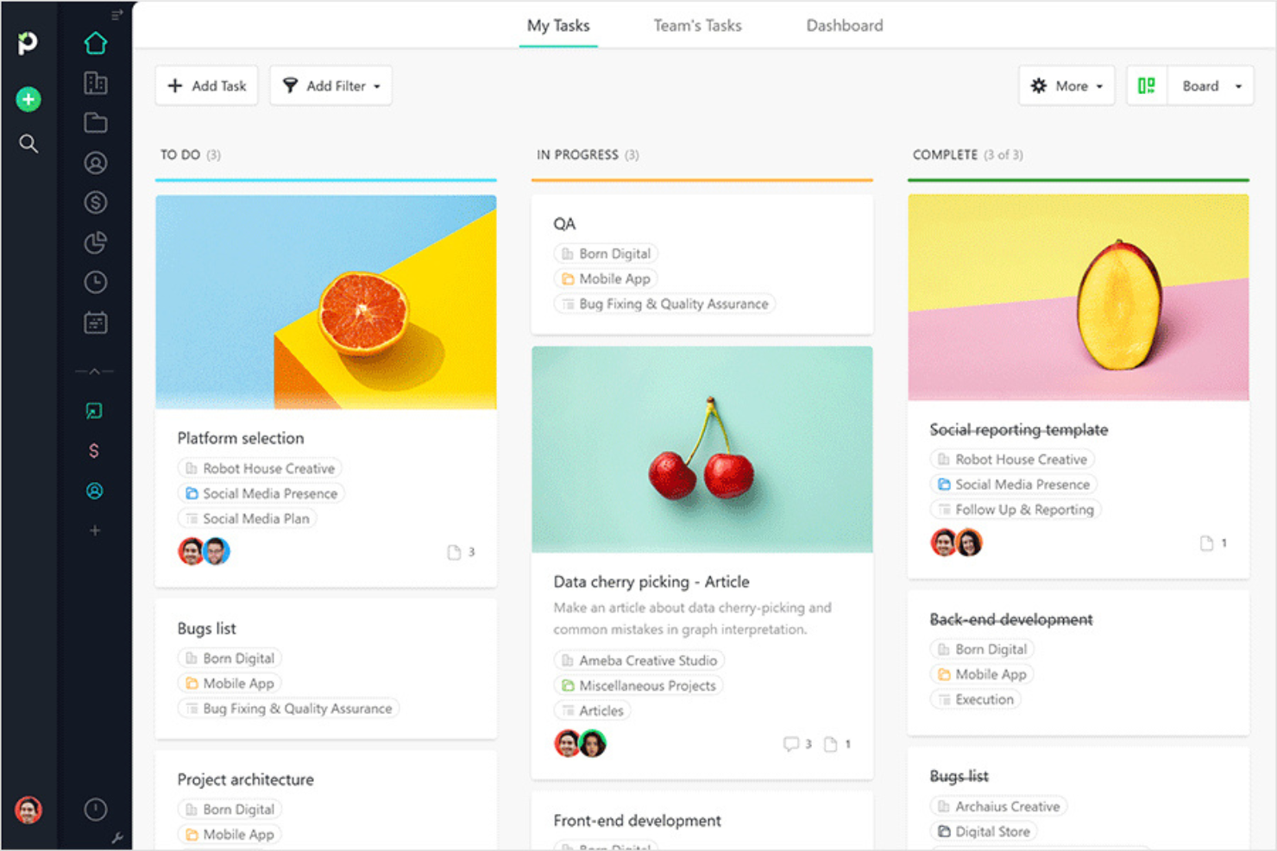Click the Add Task button

[206, 85]
